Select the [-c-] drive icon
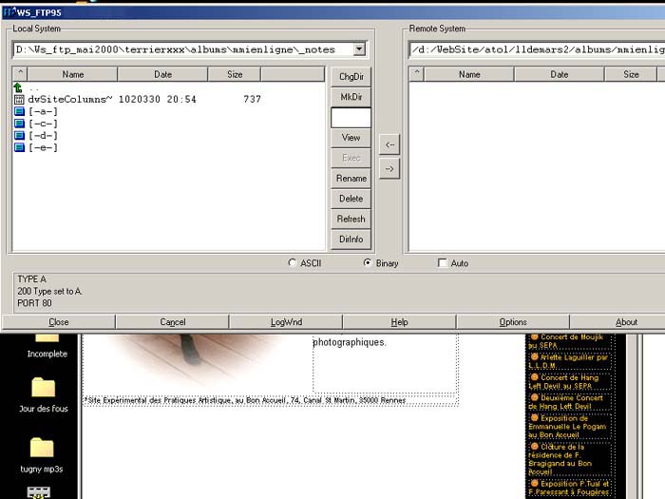This screenshot has height=499, width=665. pos(19,124)
